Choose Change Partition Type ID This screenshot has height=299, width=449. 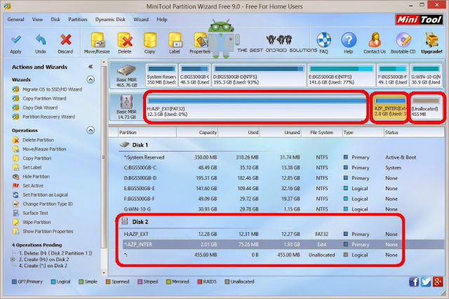(48, 204)
